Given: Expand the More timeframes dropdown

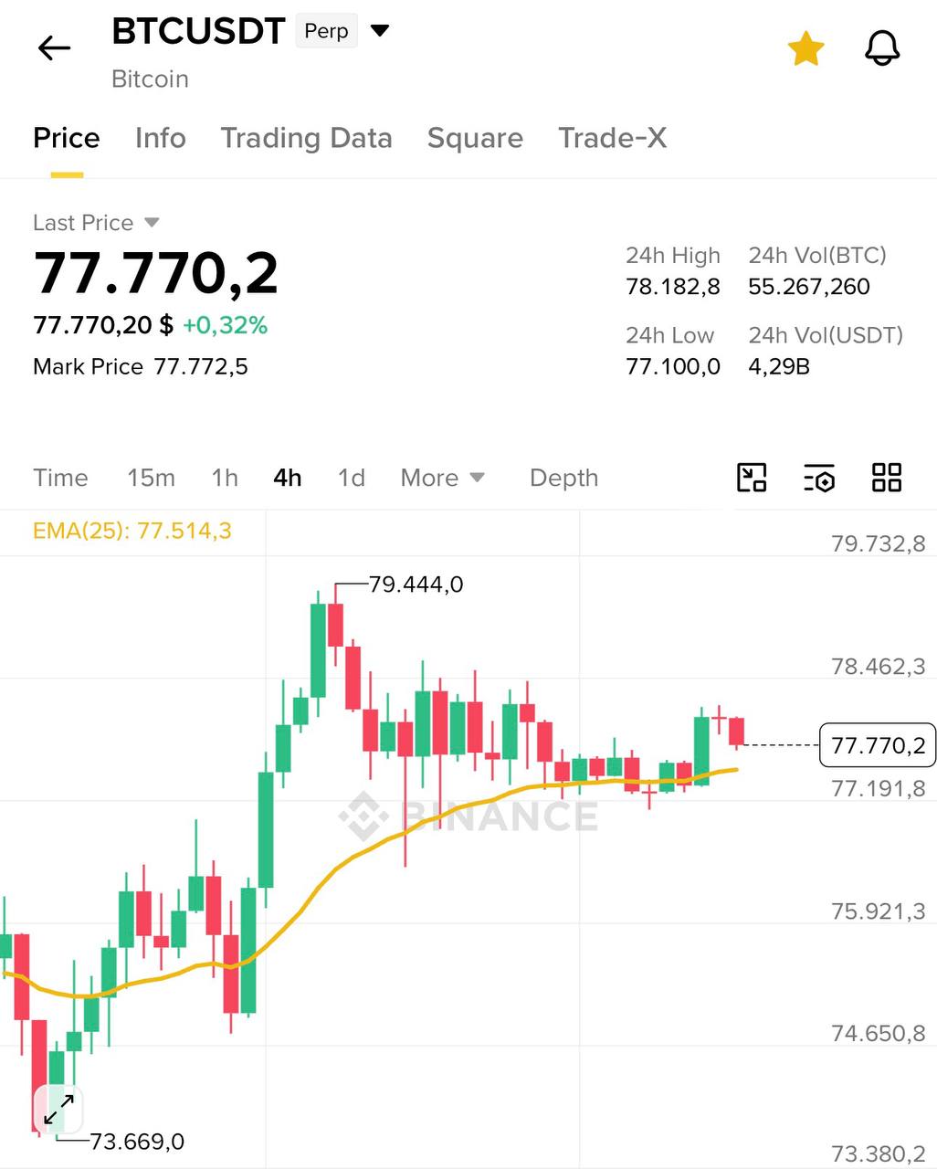Looking at the screenshot, I should click(442, 478).
